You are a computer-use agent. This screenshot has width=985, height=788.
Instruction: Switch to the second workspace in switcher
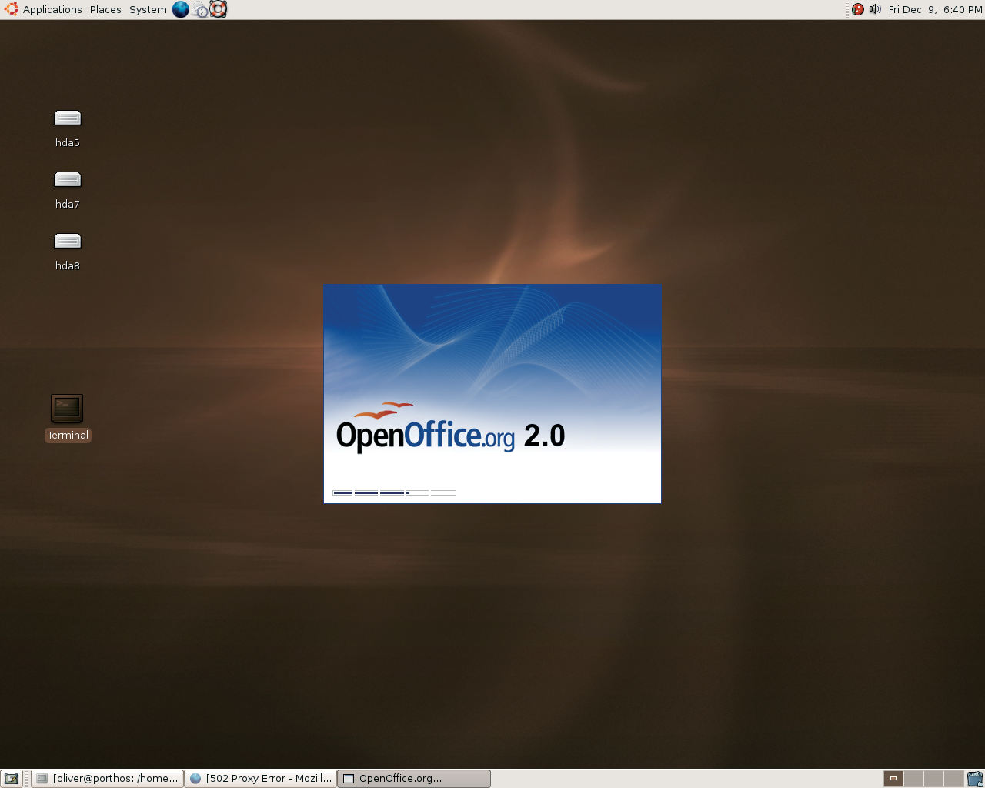[x=913, y=779]
